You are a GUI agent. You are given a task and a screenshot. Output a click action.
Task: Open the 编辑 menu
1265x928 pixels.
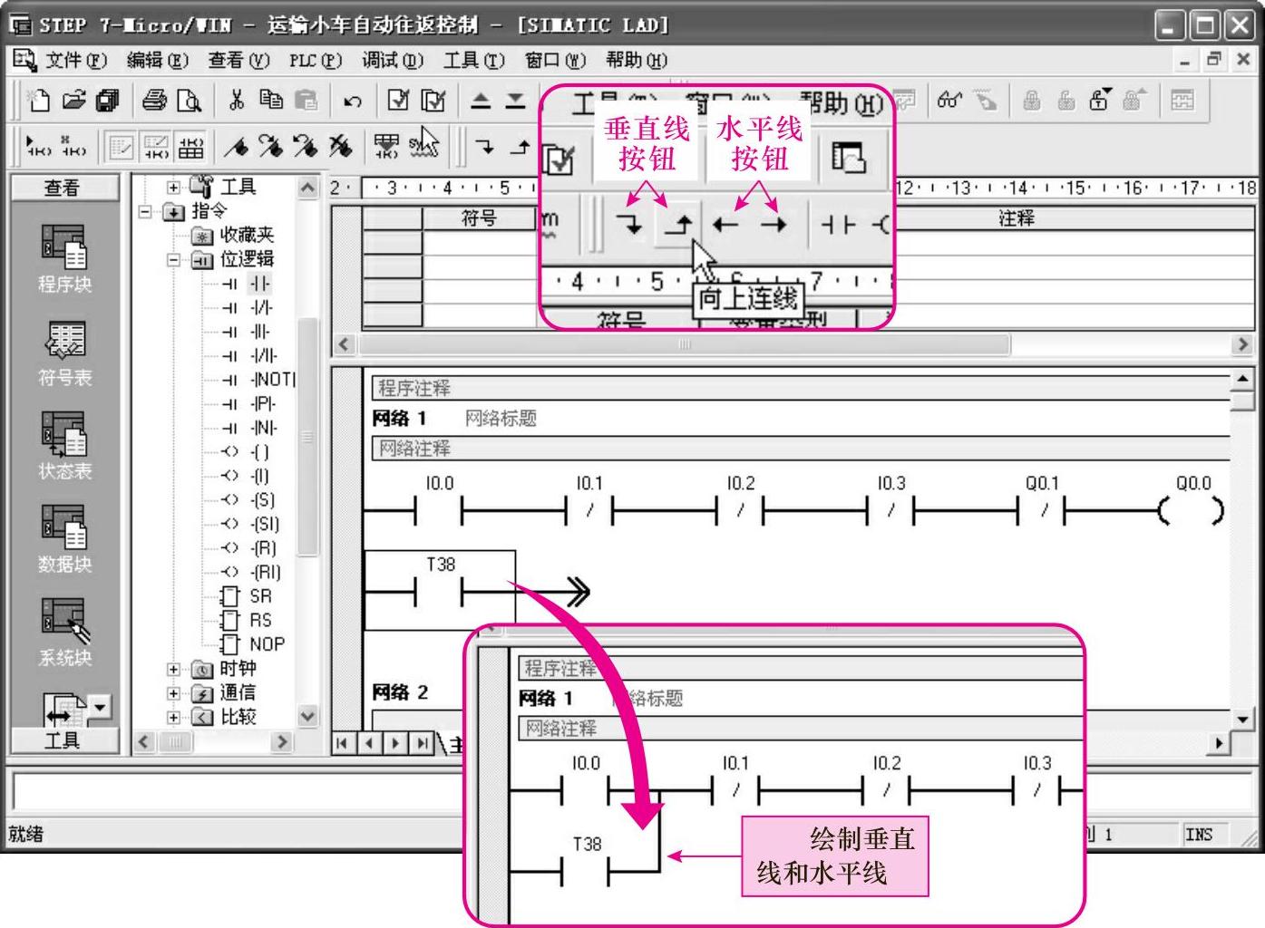click(158, 60)
